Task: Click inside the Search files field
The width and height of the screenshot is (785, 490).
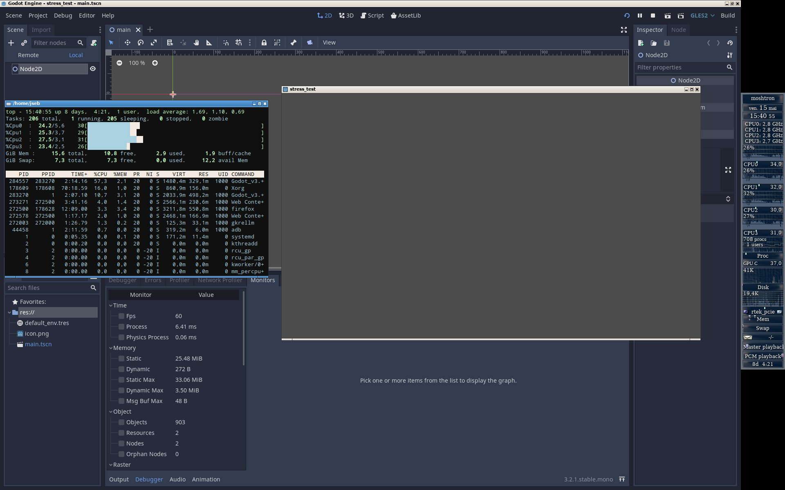Action: (x=45, y=288)
